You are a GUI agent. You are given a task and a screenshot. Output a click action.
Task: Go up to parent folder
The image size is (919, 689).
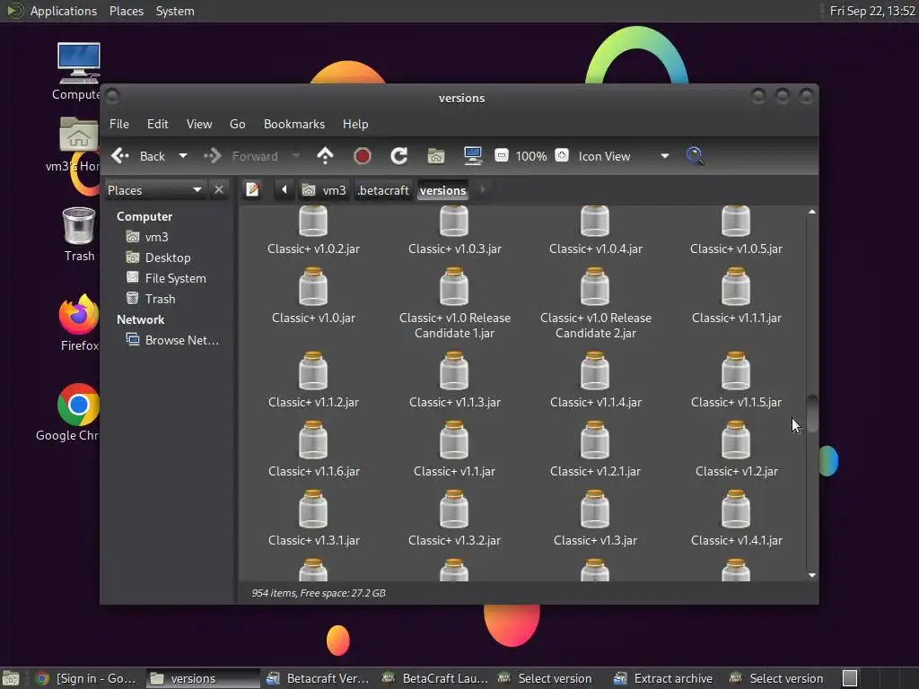pyautogui.click(x=325, y=156)
